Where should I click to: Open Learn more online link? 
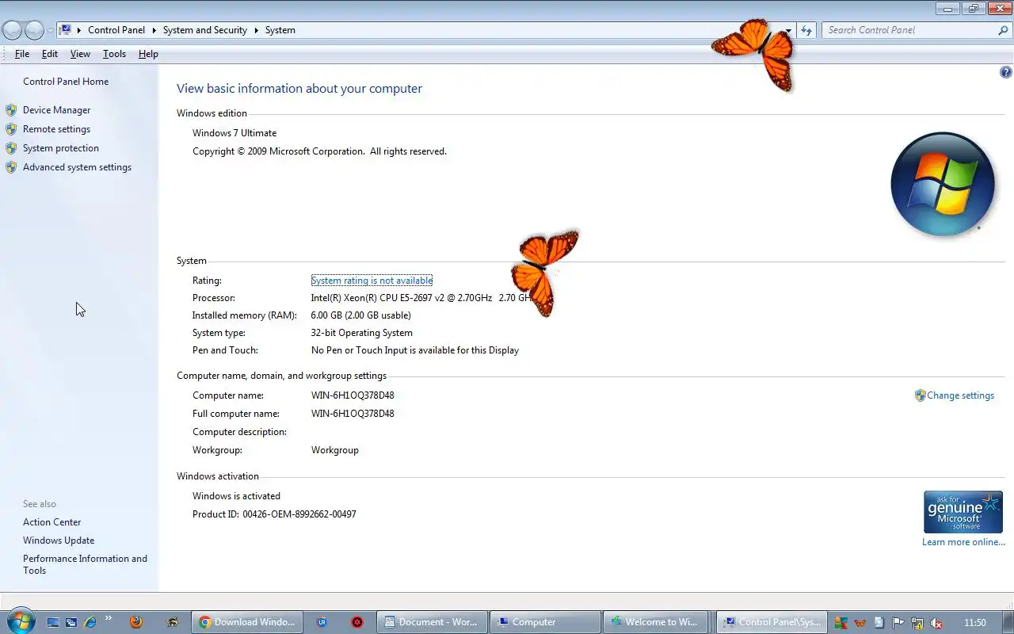pos(963,542)
